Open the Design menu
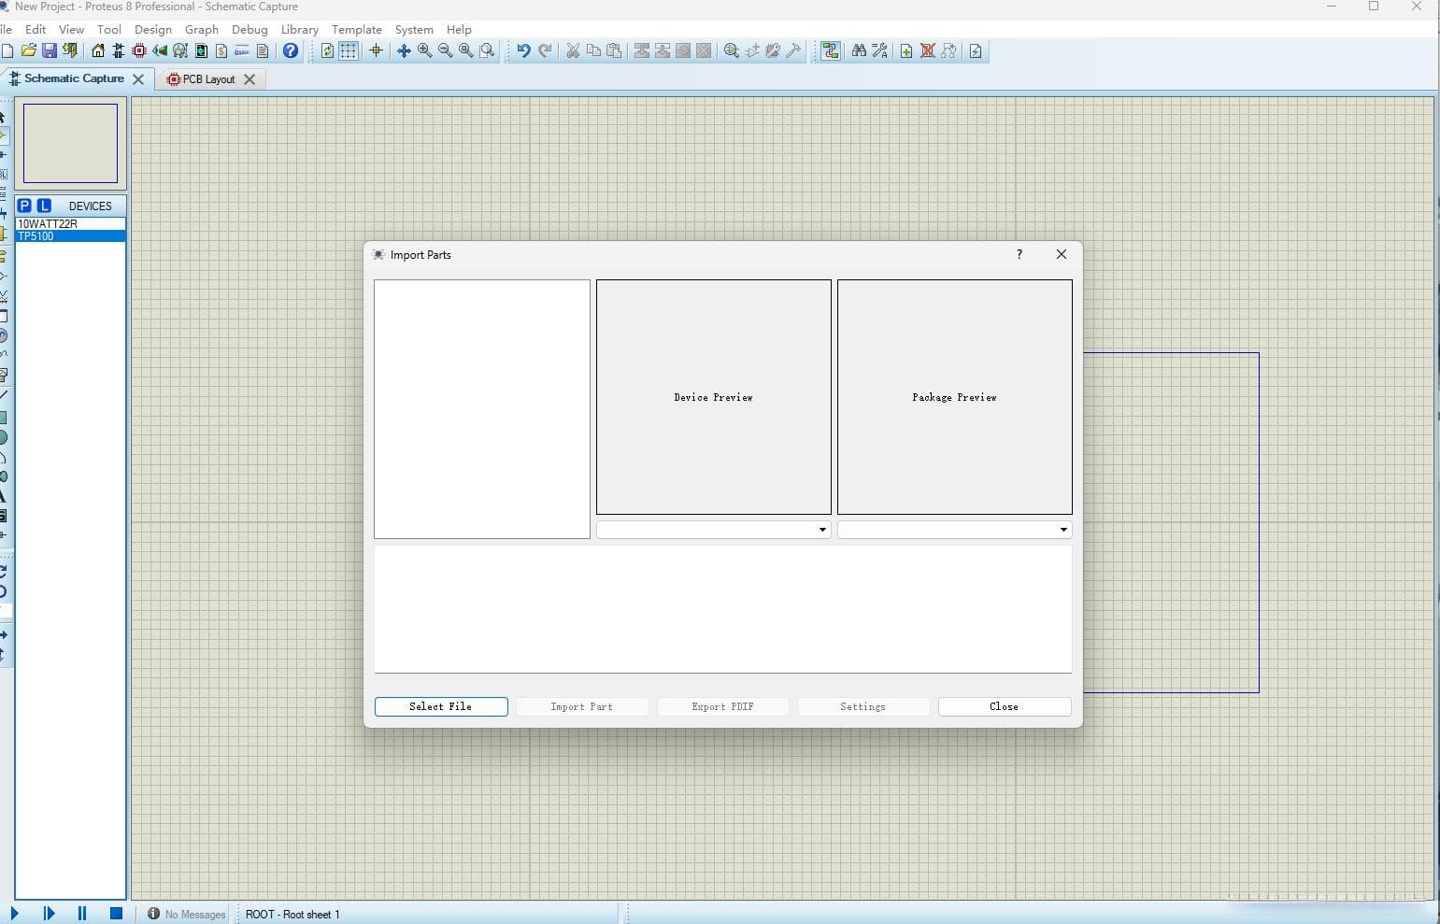The width and height of the screenshot is (1440, 924). pos(153,29)
